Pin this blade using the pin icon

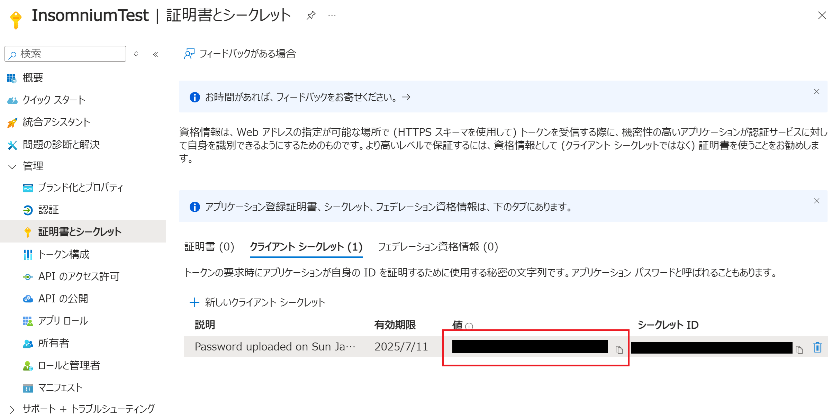click(x=311, y=15)
